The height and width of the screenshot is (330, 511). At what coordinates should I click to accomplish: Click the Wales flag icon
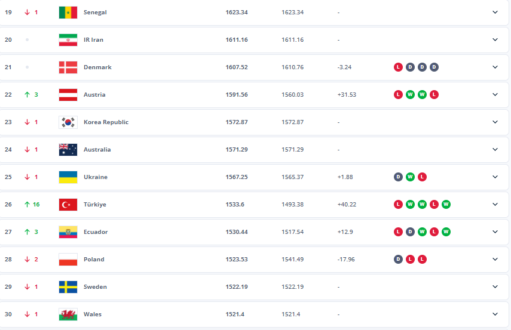click(x=68, y=314)
